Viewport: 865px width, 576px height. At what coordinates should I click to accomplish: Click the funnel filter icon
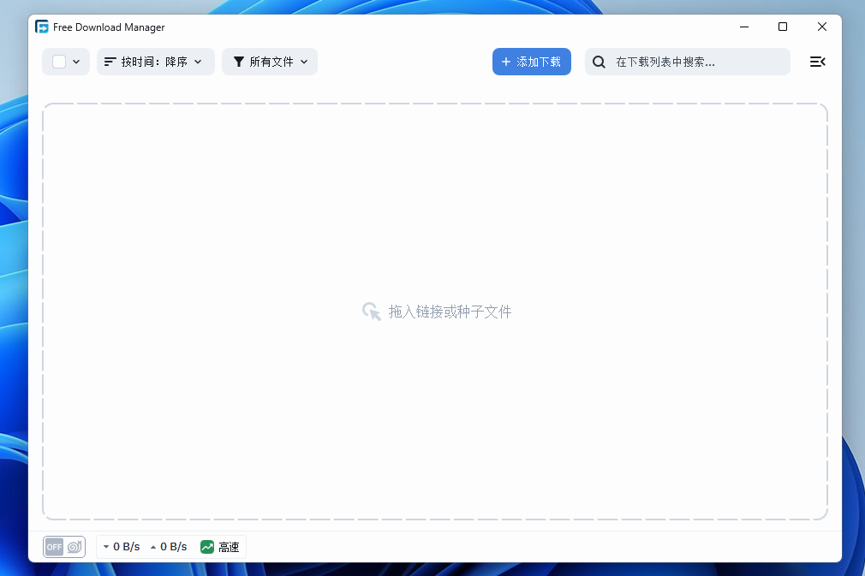coord(239,62)
